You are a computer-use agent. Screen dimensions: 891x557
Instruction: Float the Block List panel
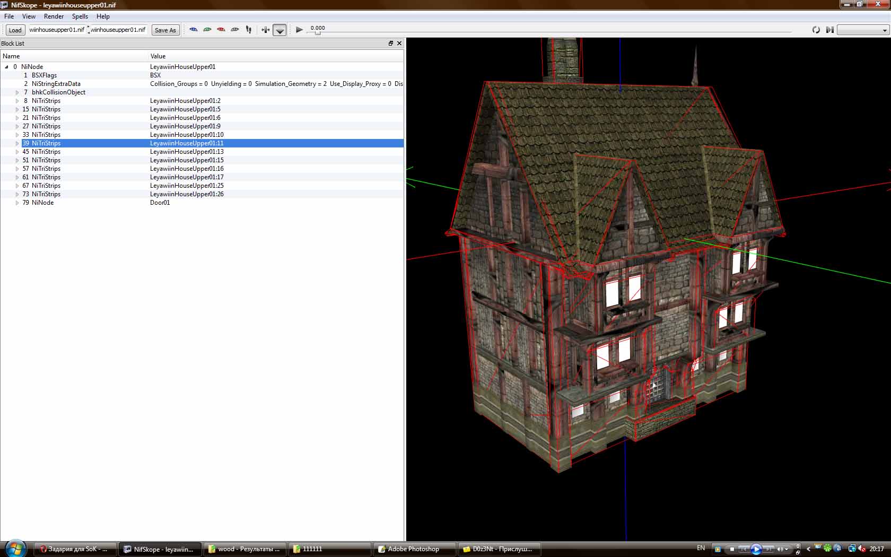click(391, 43)
